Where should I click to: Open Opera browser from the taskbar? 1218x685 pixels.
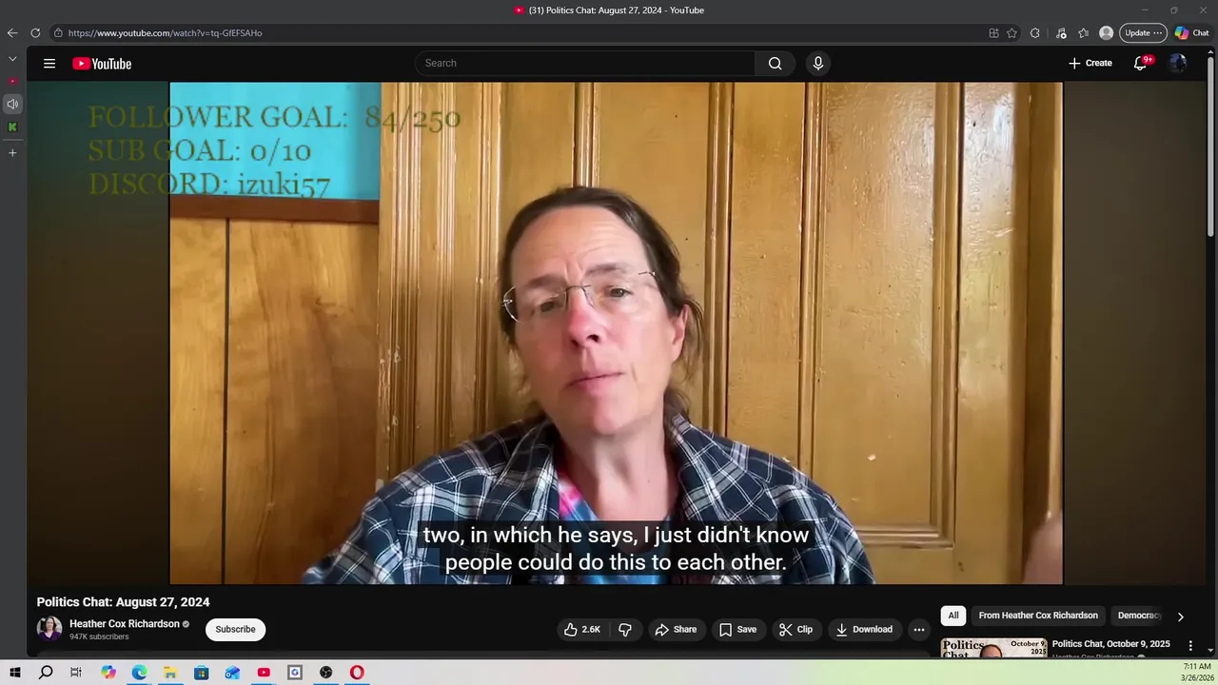coord(357,673)
